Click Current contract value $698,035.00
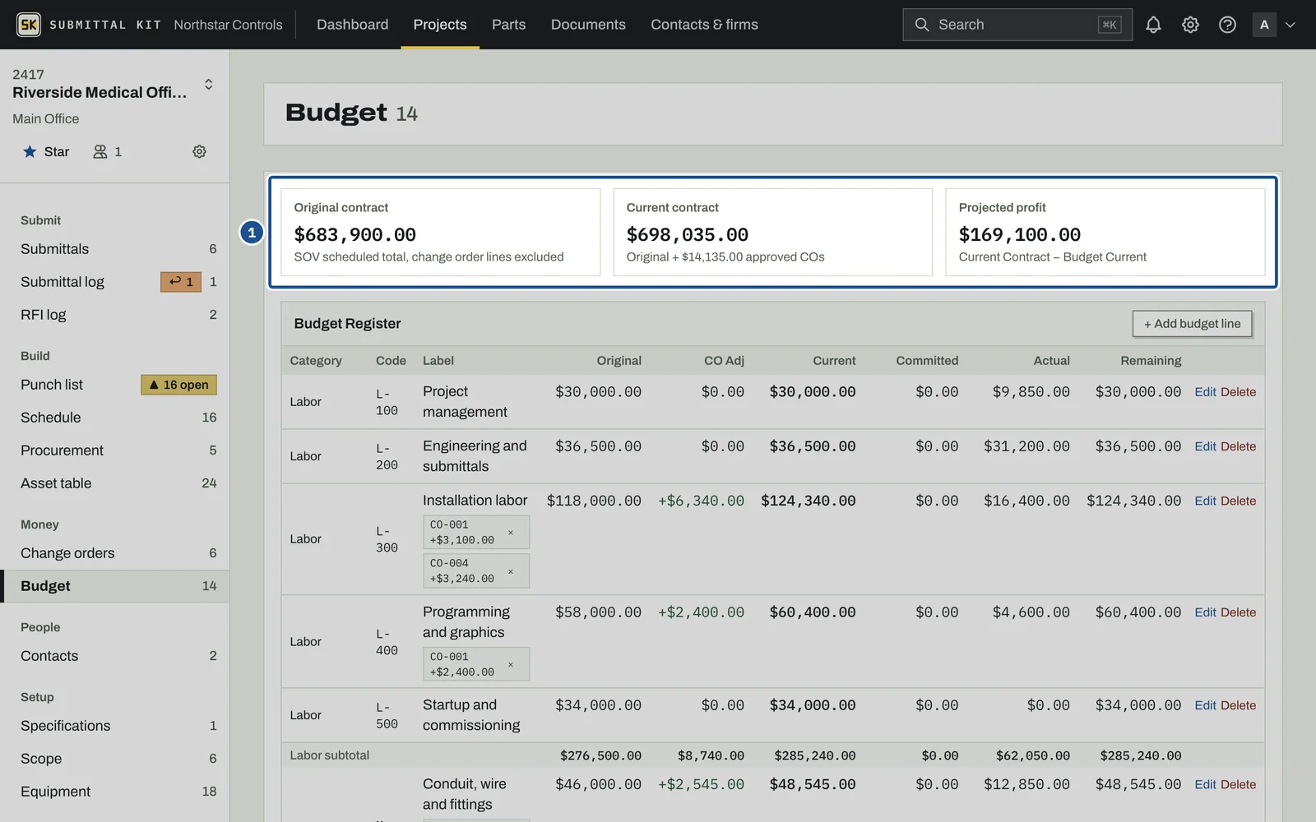 [x=687, y=234]
